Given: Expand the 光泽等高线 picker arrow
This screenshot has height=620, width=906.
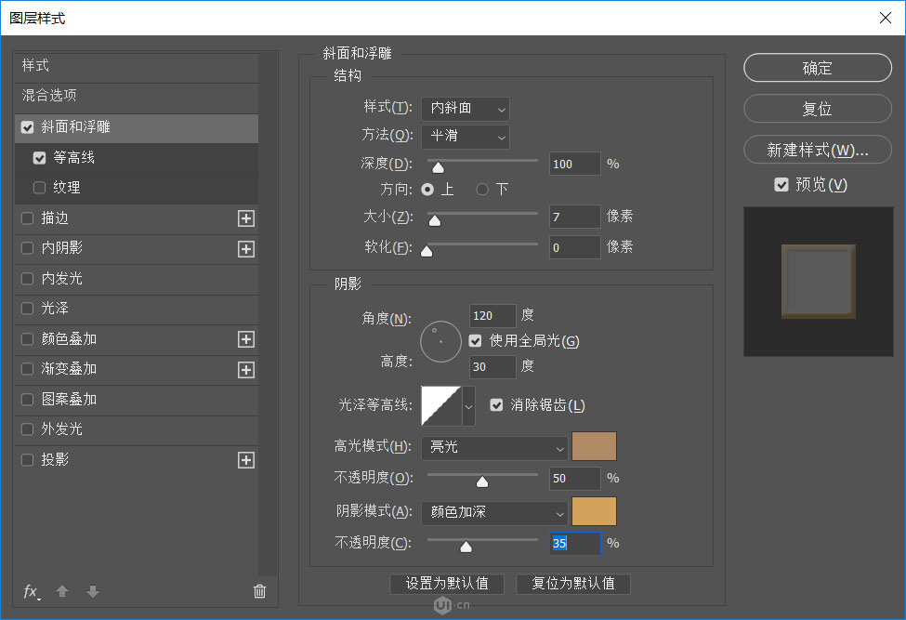Looking at the screenshot, I should tap(468, 406).
